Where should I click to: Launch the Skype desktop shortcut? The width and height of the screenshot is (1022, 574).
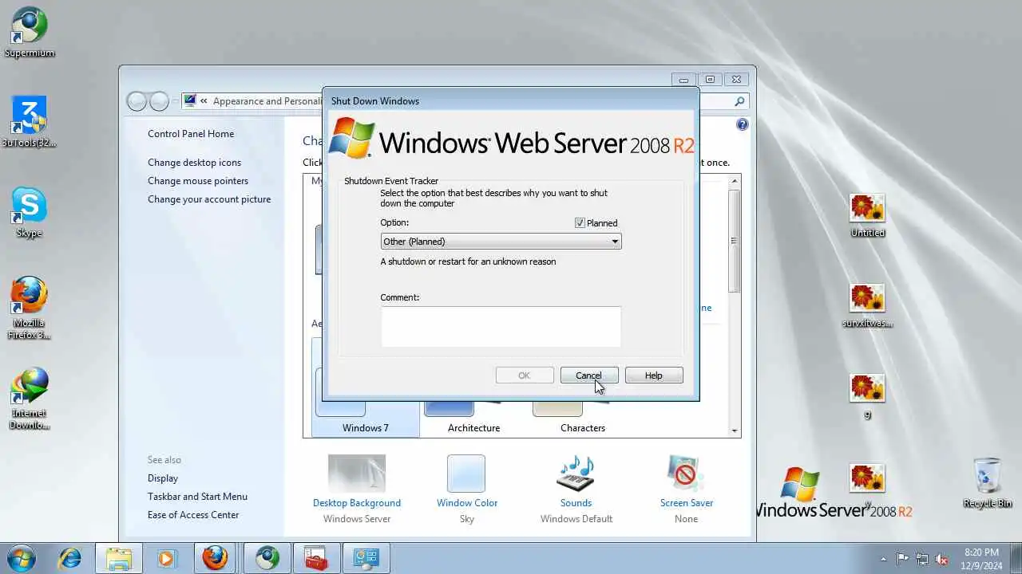coord(30,212)
